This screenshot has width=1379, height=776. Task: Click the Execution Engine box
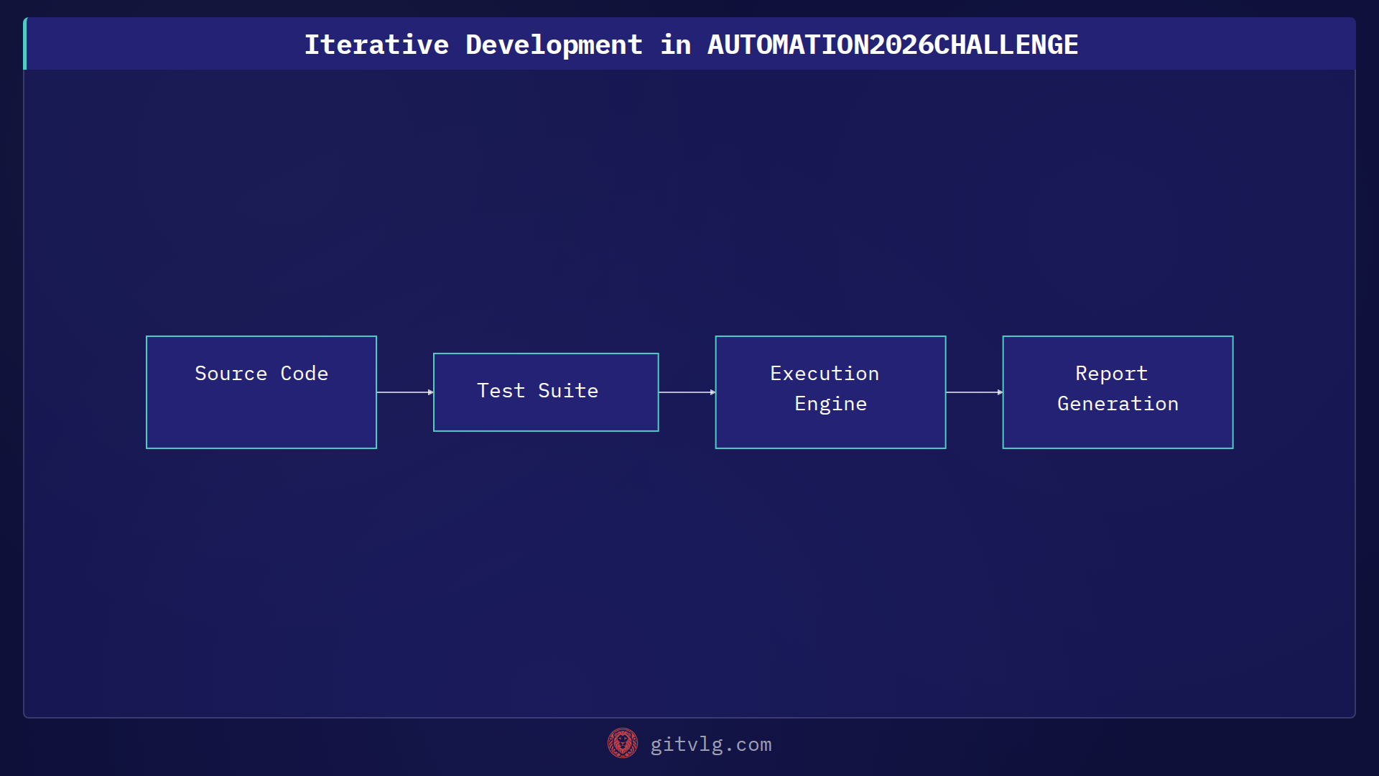pos(830,392)
